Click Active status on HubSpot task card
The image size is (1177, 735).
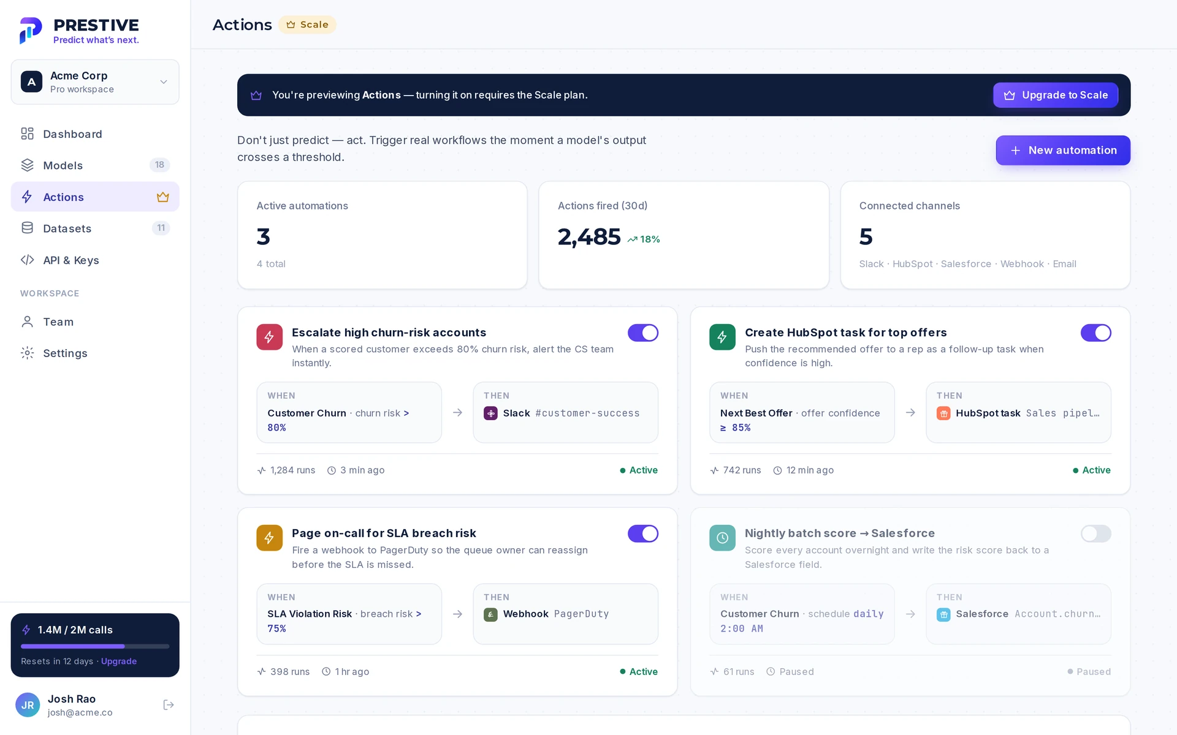pos(1091,470)
